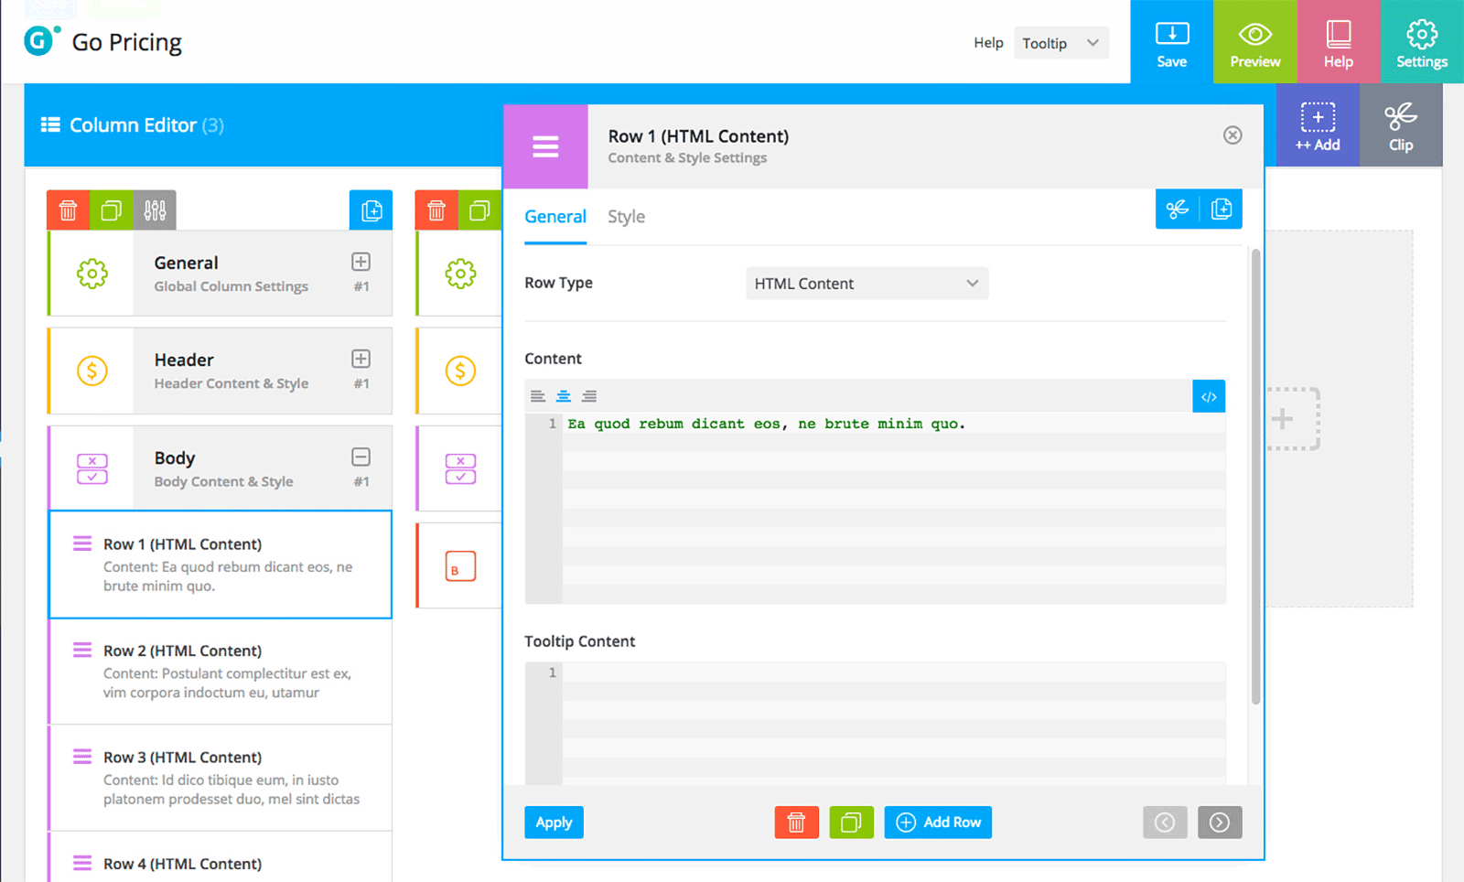Click the red button-section icon in second column
1464x882 pixels.
(x=460, y=566)
